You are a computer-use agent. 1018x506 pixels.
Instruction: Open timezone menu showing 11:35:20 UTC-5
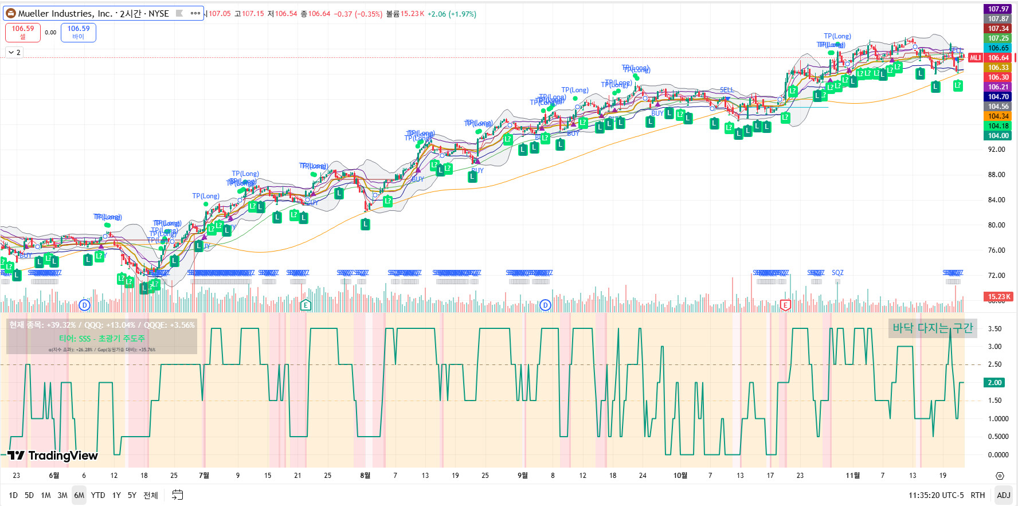(x=935, y=495)
